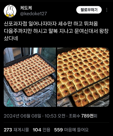The image size is (113, 136).
Task: Click the bold 789천 view count
Action: [87, 116]
